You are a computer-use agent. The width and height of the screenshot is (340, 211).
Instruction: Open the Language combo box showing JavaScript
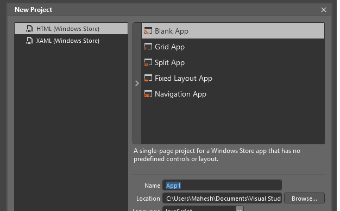point(203,209)
